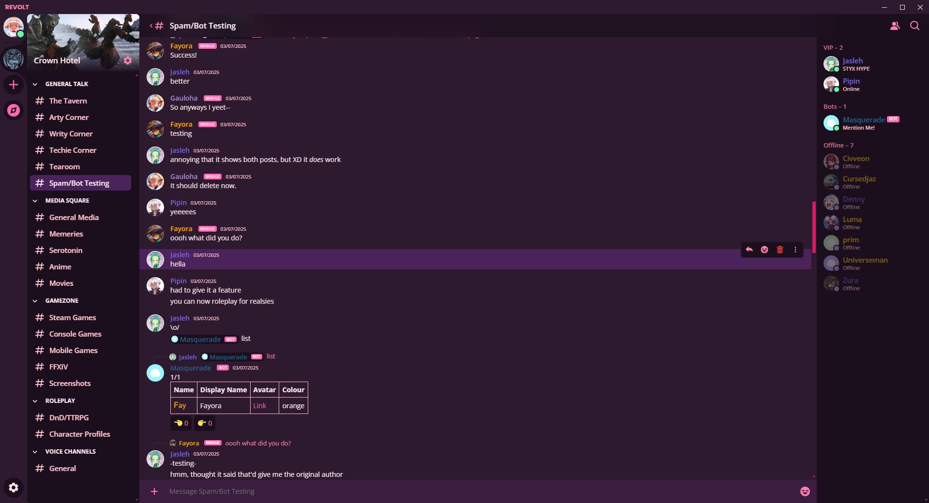The image size is (929, 503).
Task: Open more options for the hovered message
Action: point(795,250)
